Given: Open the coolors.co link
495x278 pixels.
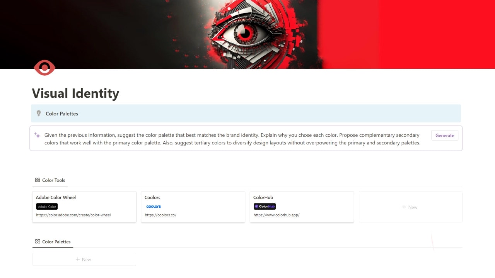Looking at the screenshot, I should coord(160,215).
